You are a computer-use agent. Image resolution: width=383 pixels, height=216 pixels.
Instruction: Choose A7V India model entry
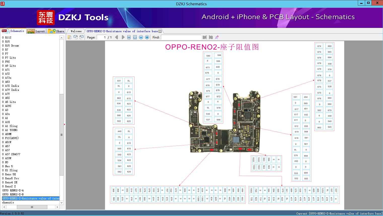point(10,90)
